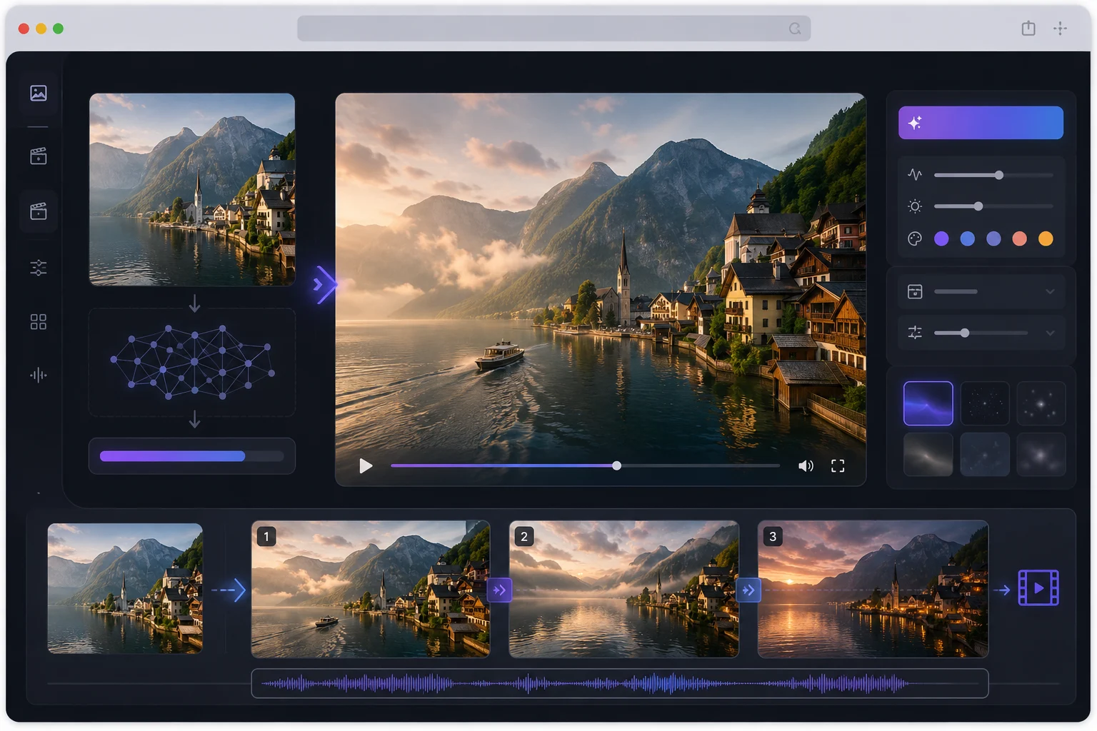Screen dimensions: 1097x731
Task: Click the share icon in browser toolbar
Action: coord(1028,29)
